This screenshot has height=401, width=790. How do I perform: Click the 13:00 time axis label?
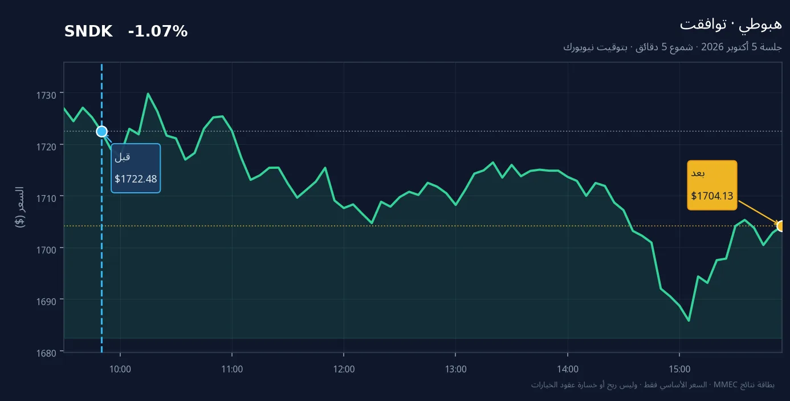point(456,369)
